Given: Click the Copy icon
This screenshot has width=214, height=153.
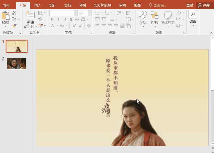Looking at the screenshot, I should coord(14,19).
